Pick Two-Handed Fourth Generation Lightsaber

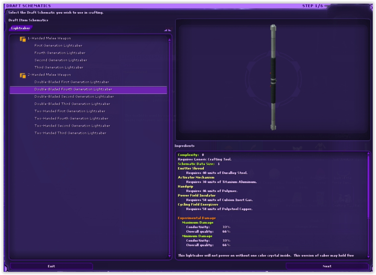71,118
